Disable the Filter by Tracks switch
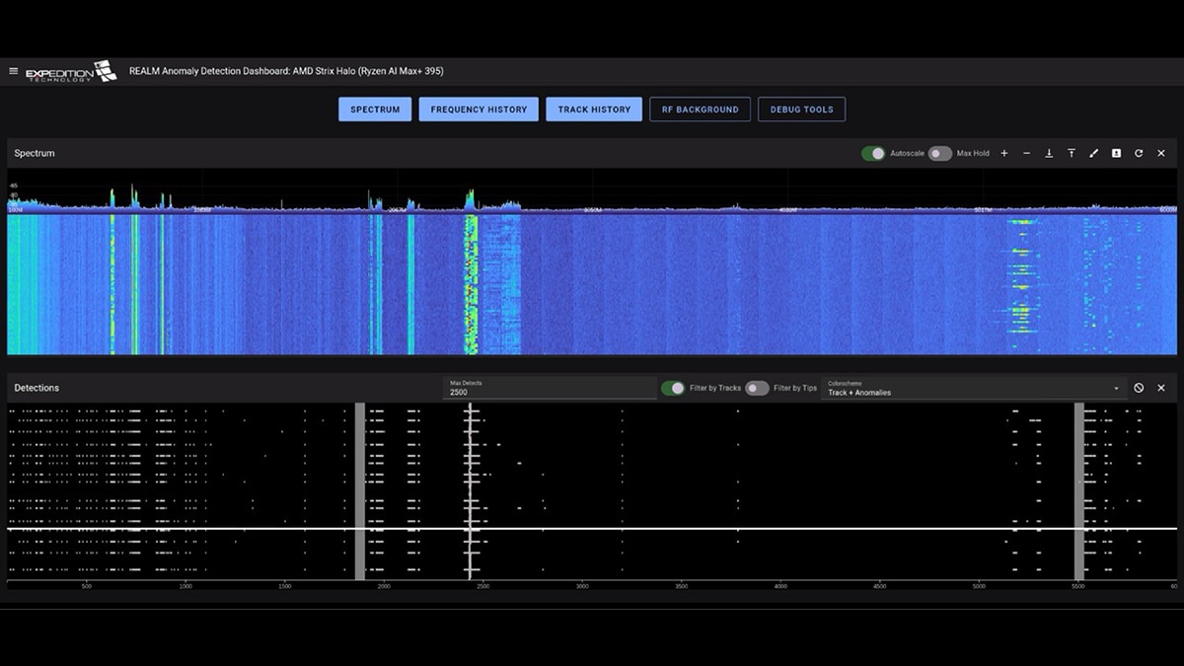The height and width of the screenshot is (666, 1184). point(673,388)
